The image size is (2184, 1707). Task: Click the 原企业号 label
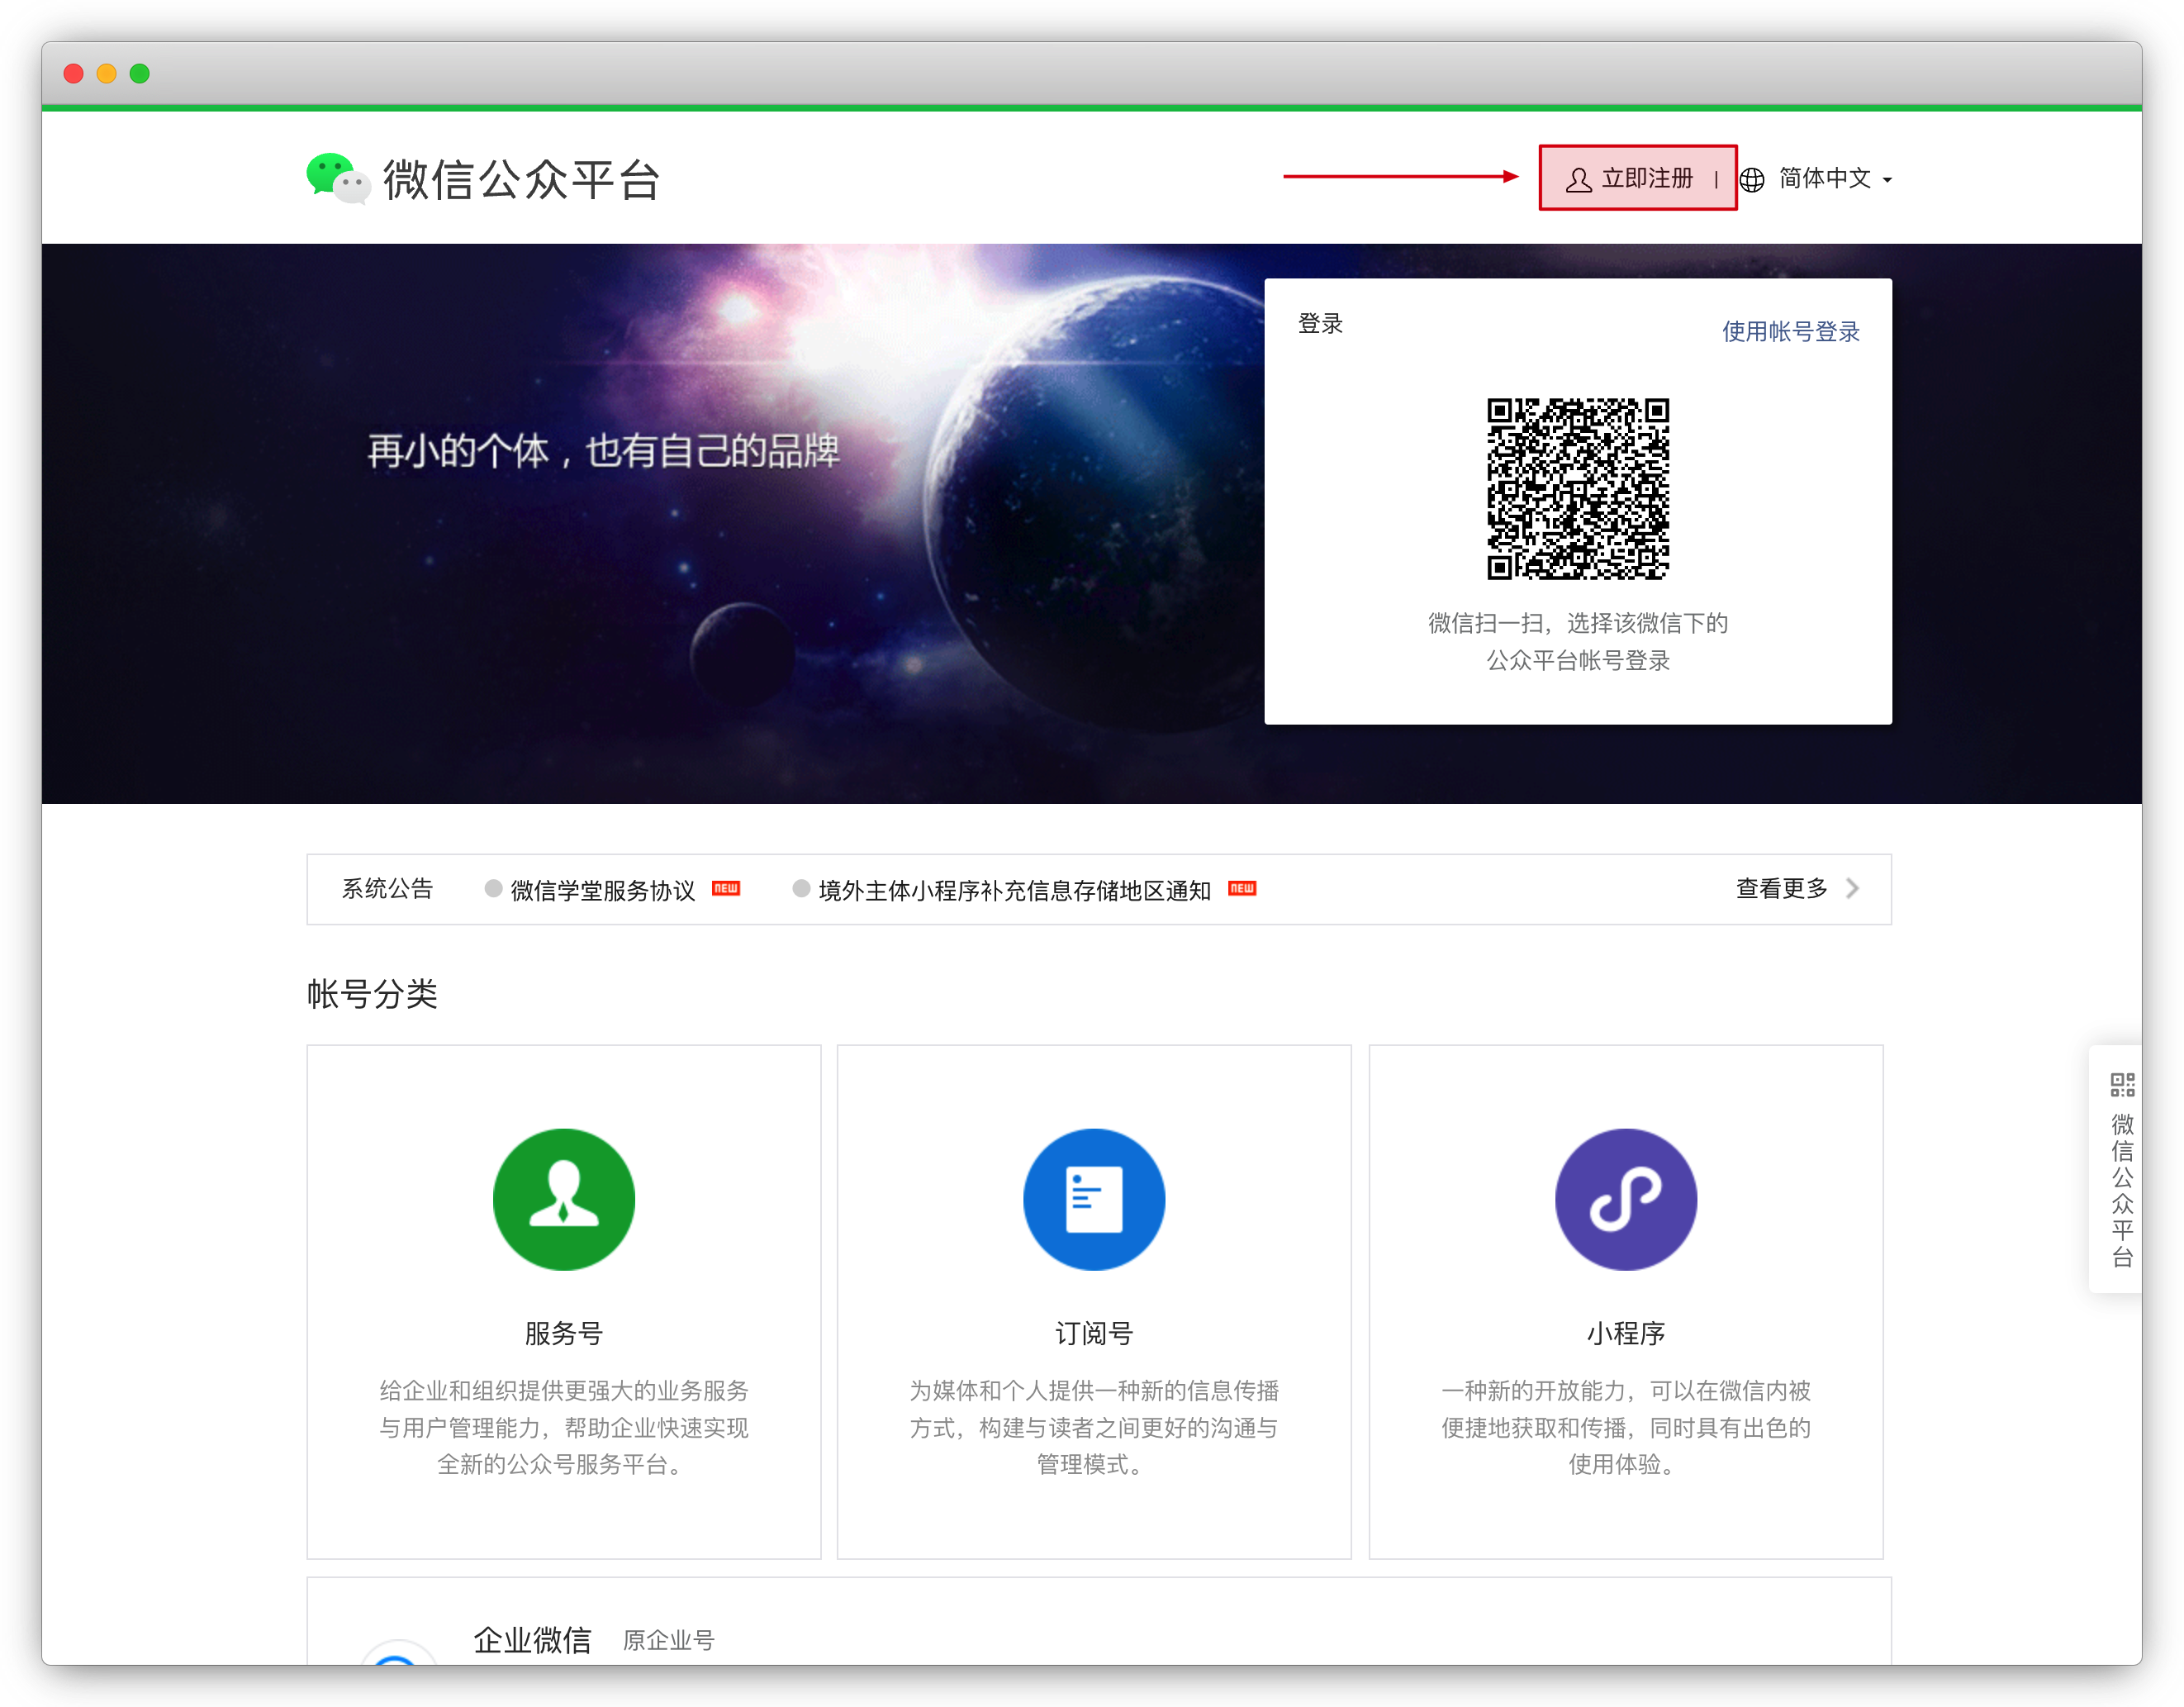[x=669, y=1640]
